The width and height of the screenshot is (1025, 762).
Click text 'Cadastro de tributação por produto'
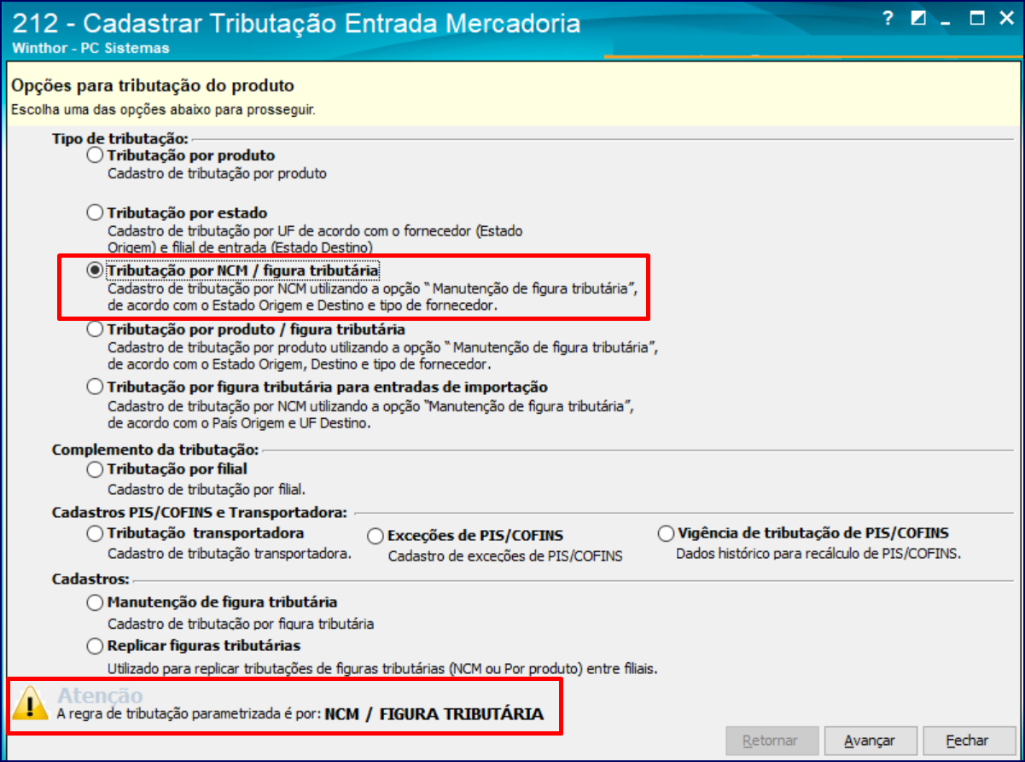coord(217,173)
